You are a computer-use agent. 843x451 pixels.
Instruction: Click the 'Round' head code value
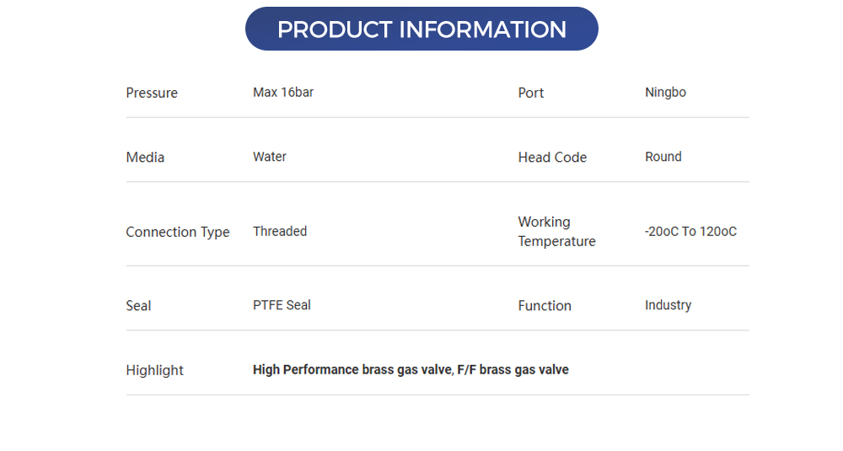pos(663,157)
